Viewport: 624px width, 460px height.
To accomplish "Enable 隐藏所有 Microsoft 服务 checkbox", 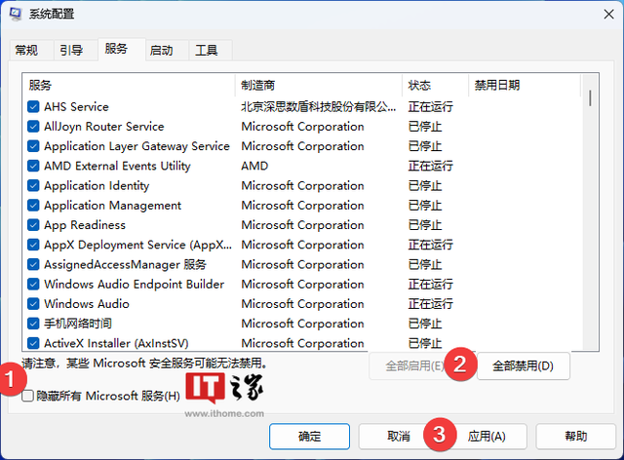I will coord(28,396).
